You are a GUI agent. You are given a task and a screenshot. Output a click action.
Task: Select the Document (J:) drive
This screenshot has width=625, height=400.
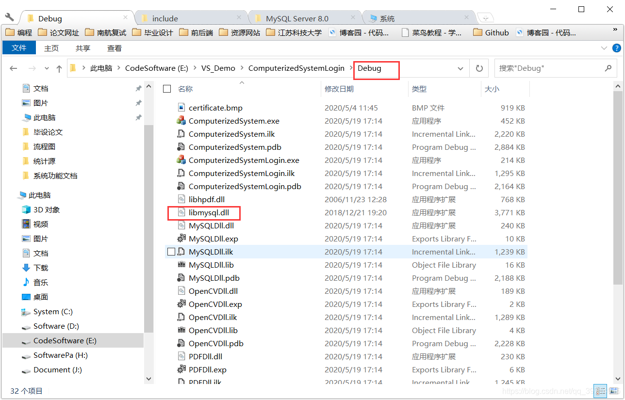tap(51, 369)
